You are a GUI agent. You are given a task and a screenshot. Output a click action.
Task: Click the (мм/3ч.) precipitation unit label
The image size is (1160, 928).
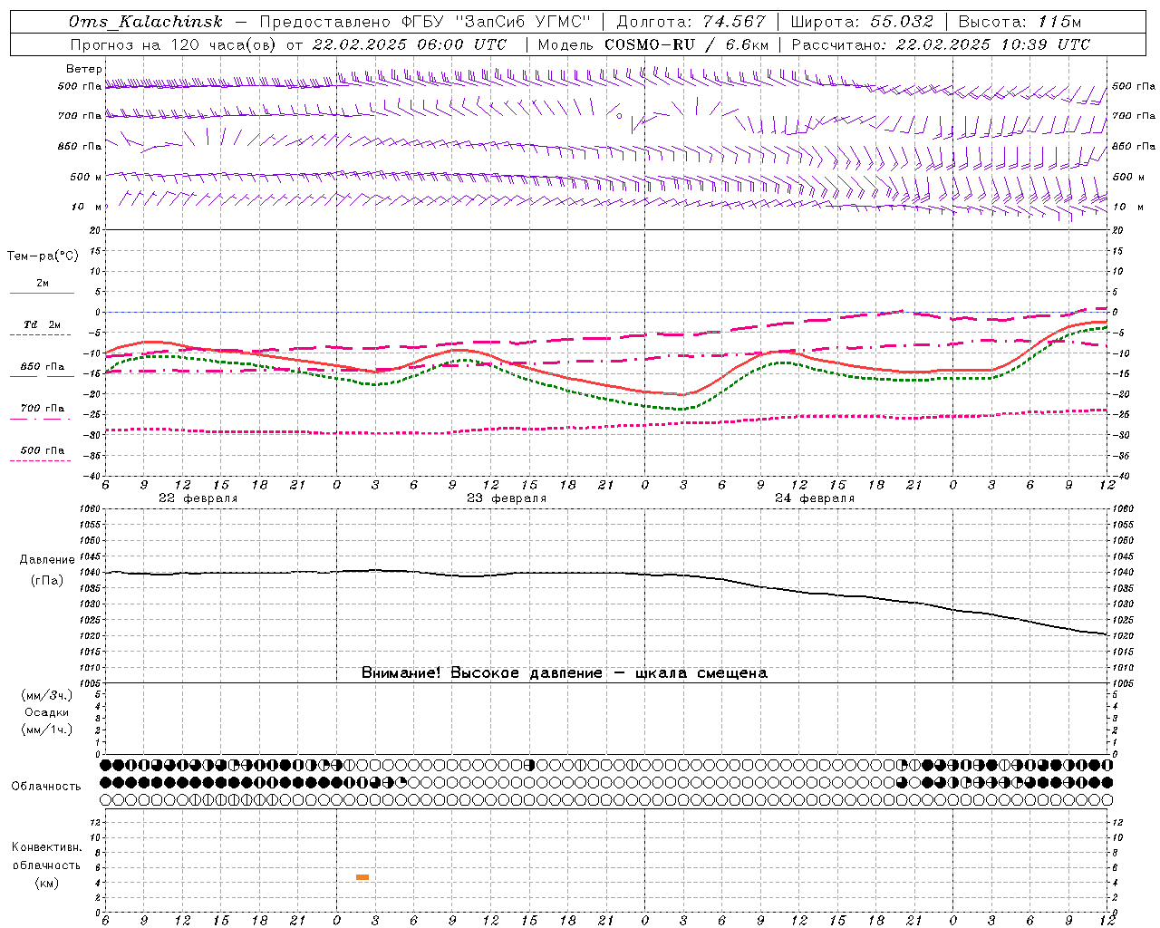(46, 695)
